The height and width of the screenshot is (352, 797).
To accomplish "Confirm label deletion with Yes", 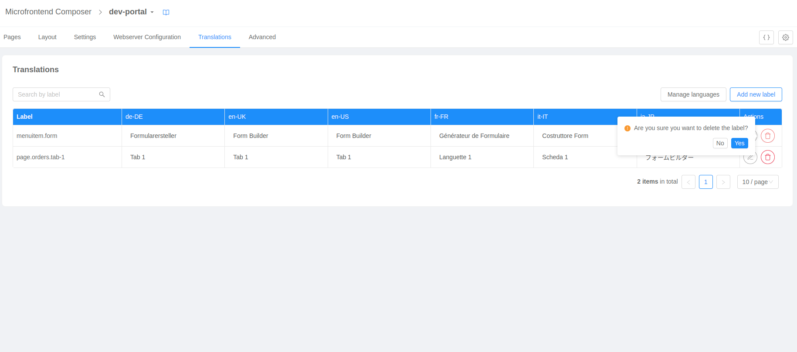I will pyautogui.click(x=739, y=143).
